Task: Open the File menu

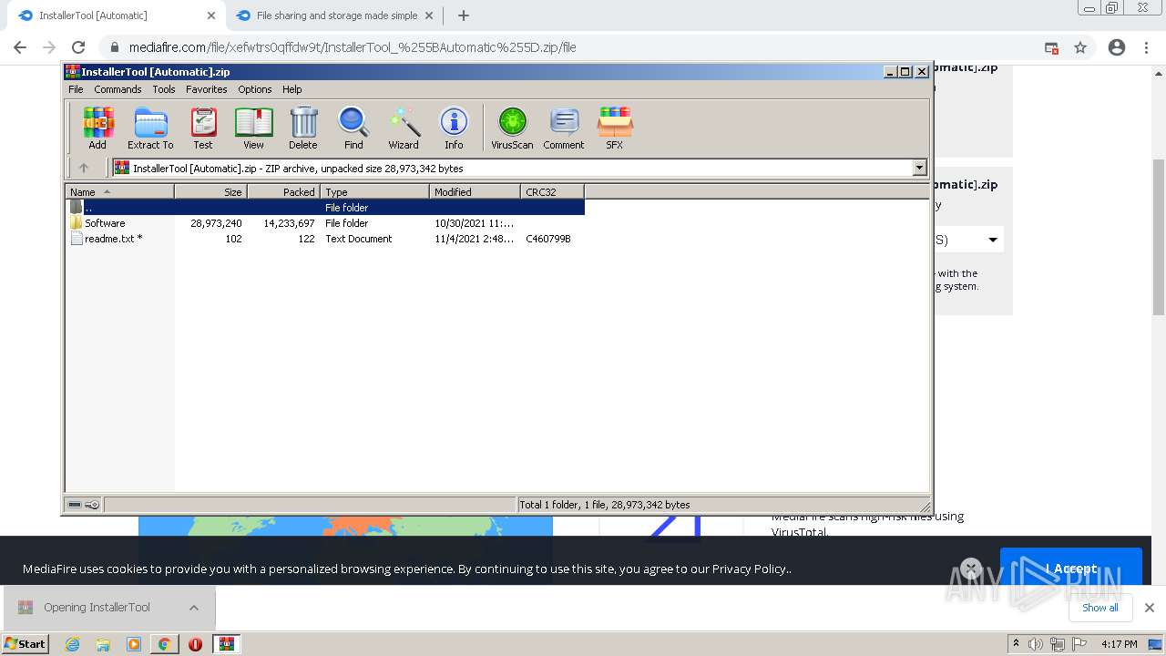Action: (76, 89)
